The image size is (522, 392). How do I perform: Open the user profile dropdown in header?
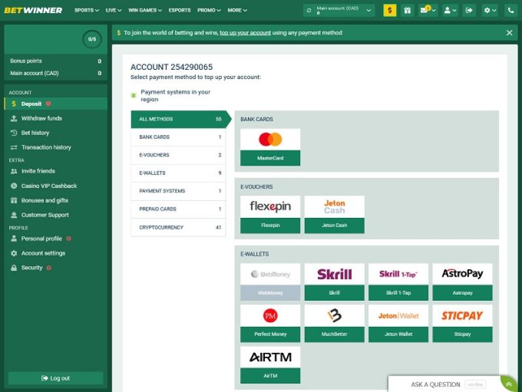point(450,10)
